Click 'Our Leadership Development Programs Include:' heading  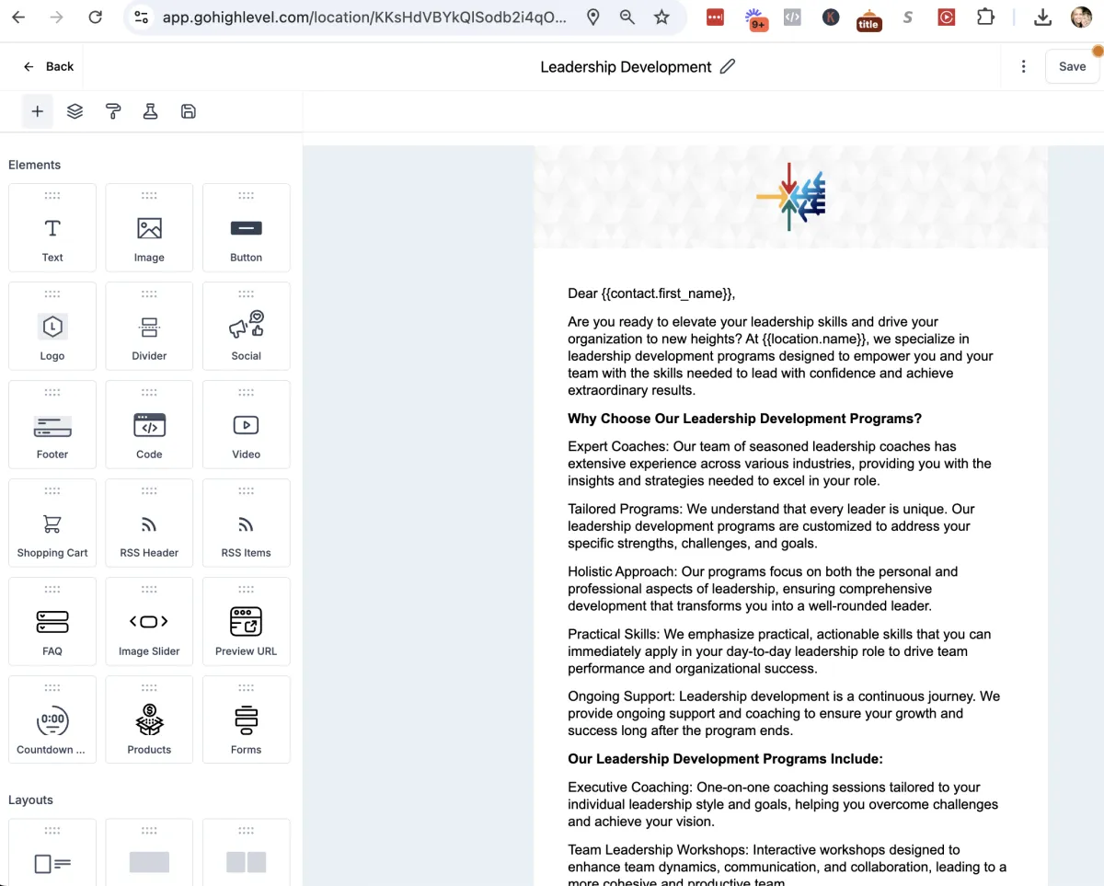pyautogui.click(x=725, y=759)
